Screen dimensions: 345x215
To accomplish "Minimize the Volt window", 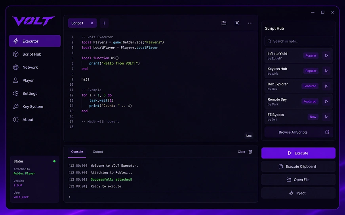I will 313,12.
